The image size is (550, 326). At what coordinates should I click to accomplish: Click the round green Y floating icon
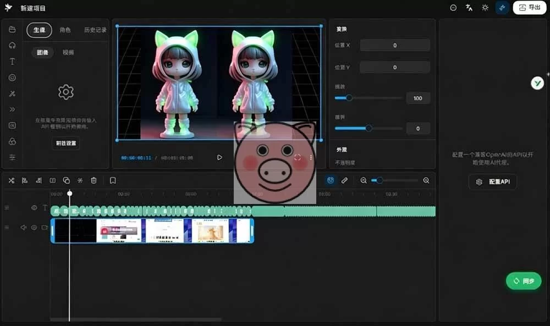(x=537, y=83)
